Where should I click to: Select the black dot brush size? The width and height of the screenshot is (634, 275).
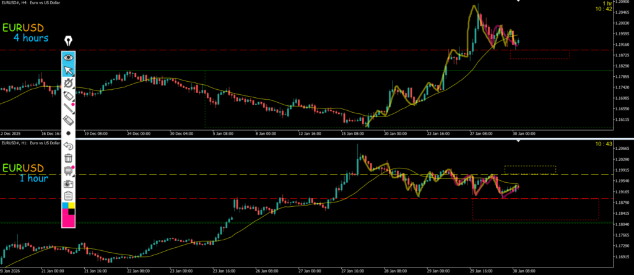(x=68, y=133)
